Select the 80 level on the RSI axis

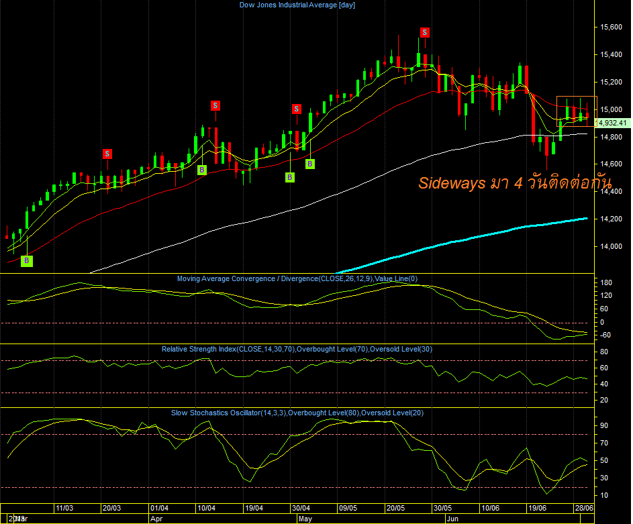604,352
